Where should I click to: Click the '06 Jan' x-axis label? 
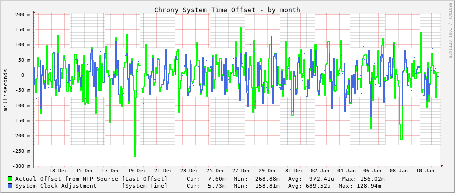(372, 171)
